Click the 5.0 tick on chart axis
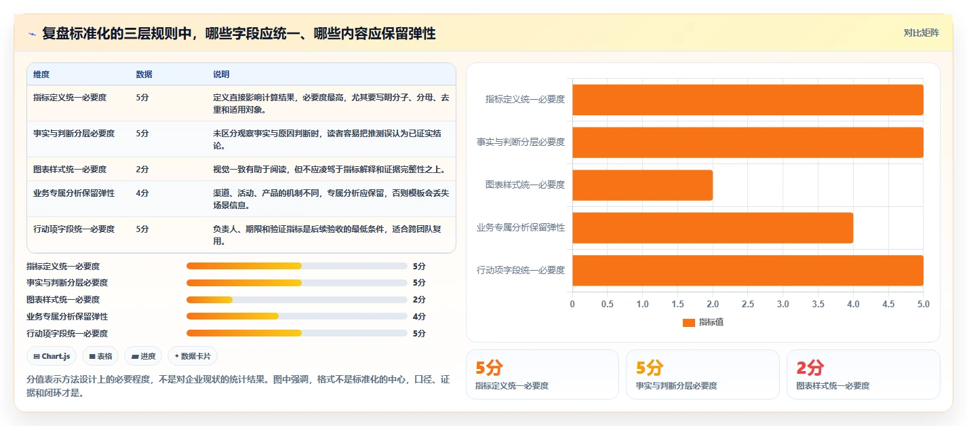Image resolution: width=967 pixels, height=426 pixels. coord(923,305)
